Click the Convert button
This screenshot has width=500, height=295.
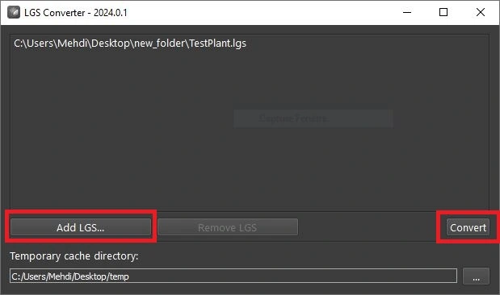468,227
